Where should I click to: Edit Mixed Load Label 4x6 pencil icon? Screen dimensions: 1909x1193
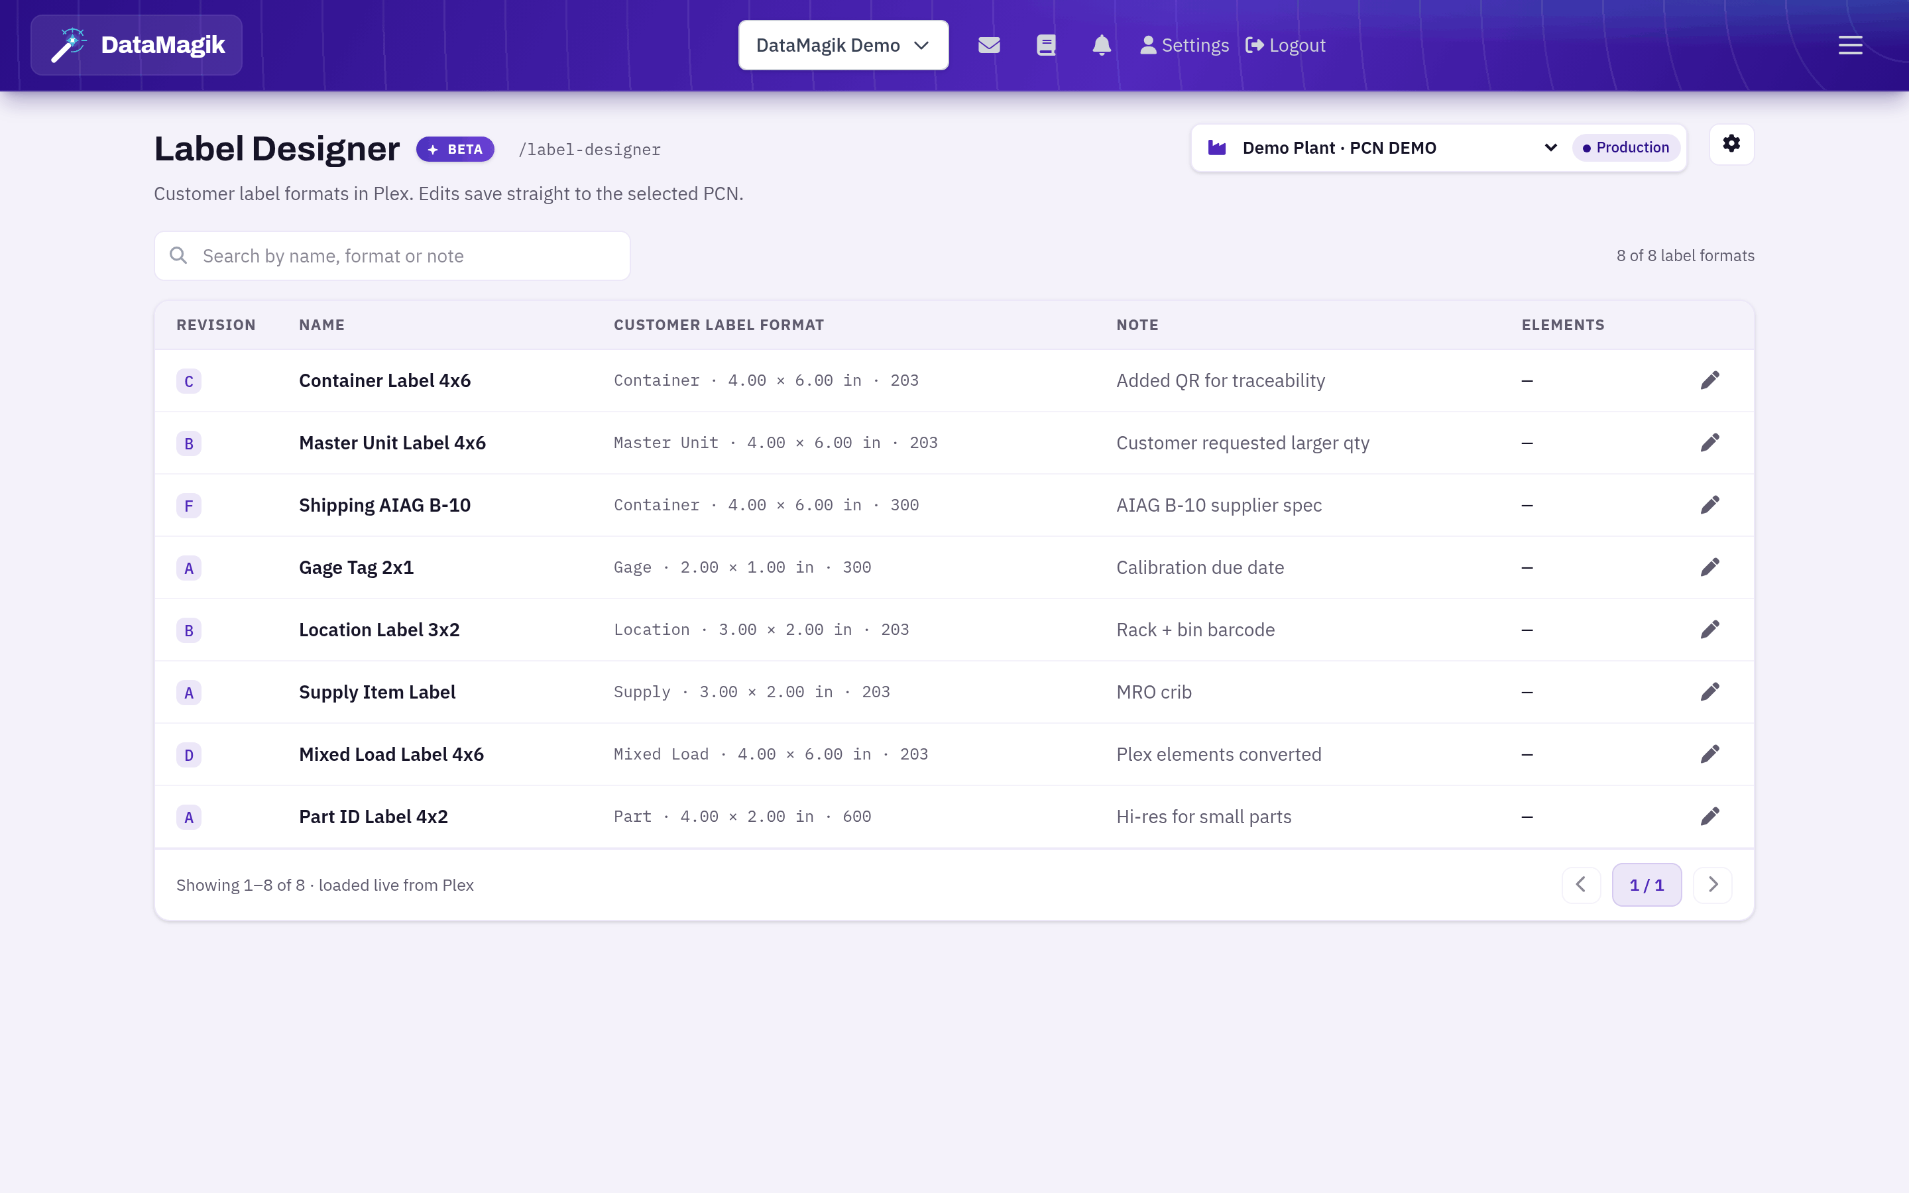coord(1709,754)
